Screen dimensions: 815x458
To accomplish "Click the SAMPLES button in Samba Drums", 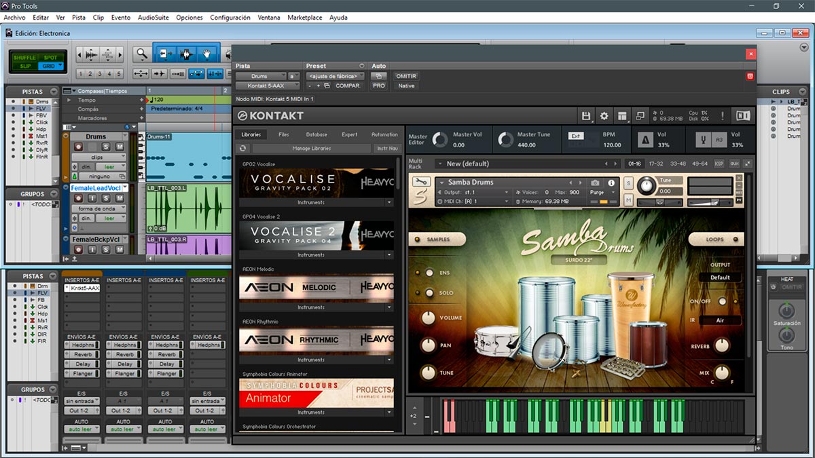I will point(438,239).
